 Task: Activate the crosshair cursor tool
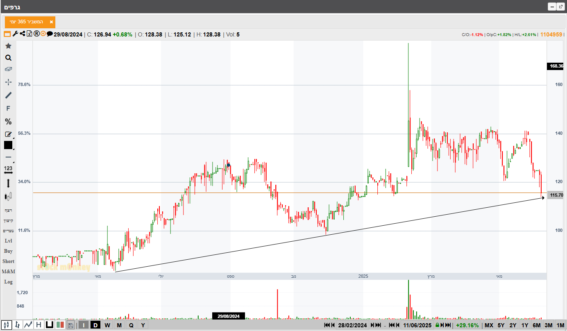point(8,82)
